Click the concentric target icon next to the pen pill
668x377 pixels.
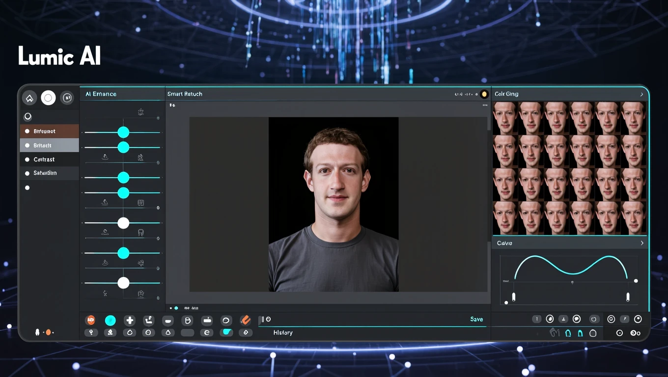click(x=611, y=319)
